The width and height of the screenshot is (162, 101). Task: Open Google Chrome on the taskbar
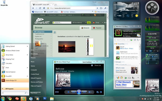10,99
